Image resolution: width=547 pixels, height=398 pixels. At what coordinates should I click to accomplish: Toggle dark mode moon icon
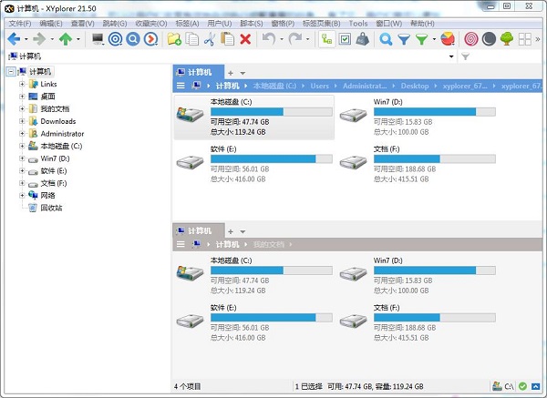pos(489,39)
